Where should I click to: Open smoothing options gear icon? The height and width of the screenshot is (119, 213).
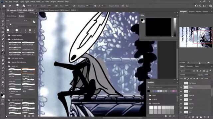pos(96,6)
